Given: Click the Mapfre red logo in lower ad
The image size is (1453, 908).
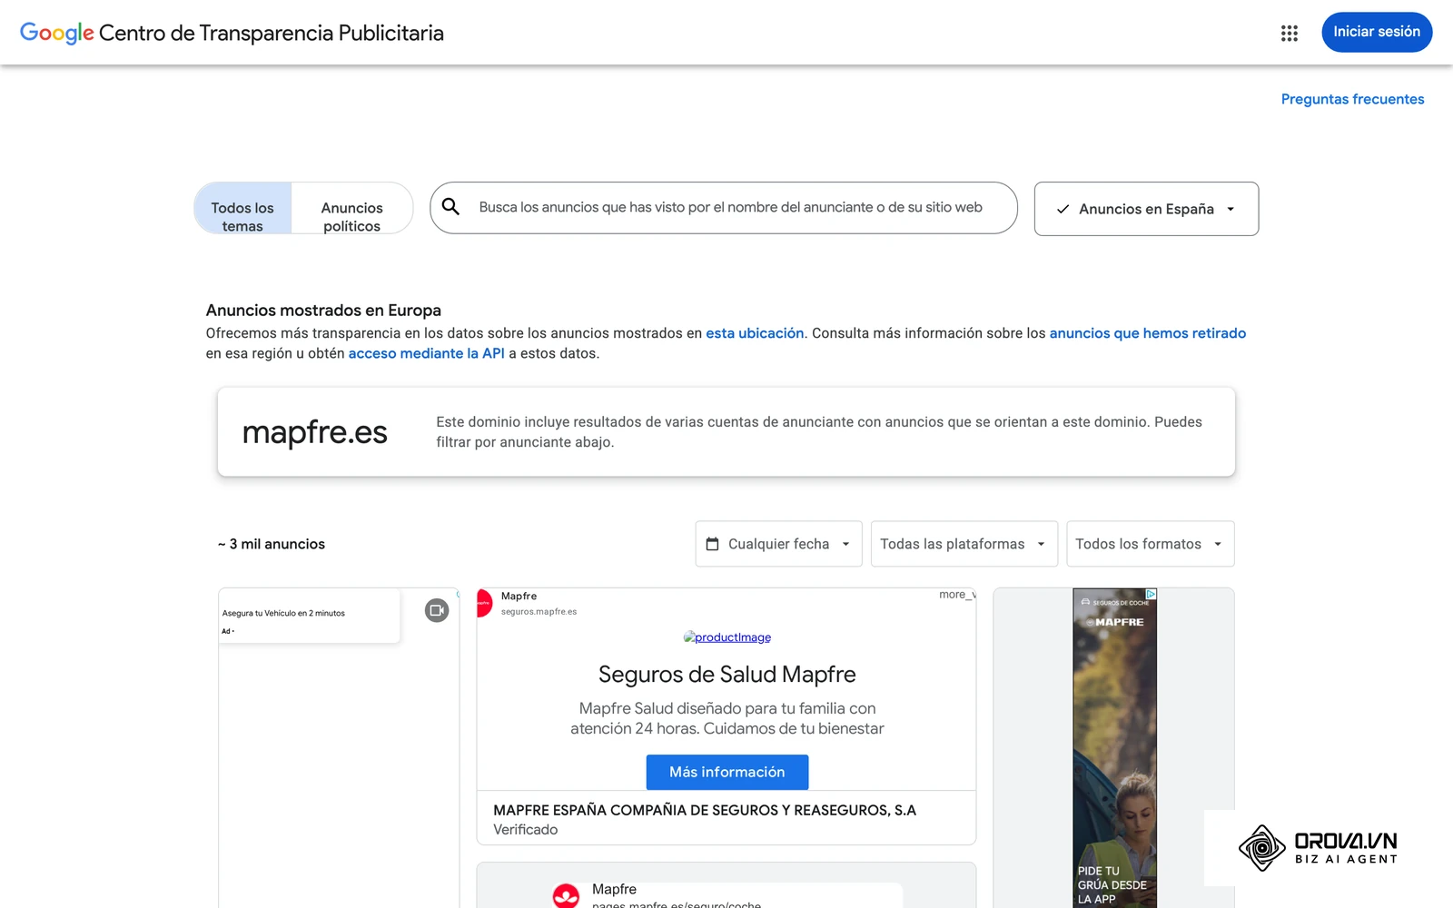Looking at the screenshot, I should point(566,896).
